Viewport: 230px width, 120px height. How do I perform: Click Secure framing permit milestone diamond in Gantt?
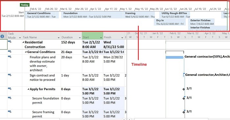click(x=184, y=112)
